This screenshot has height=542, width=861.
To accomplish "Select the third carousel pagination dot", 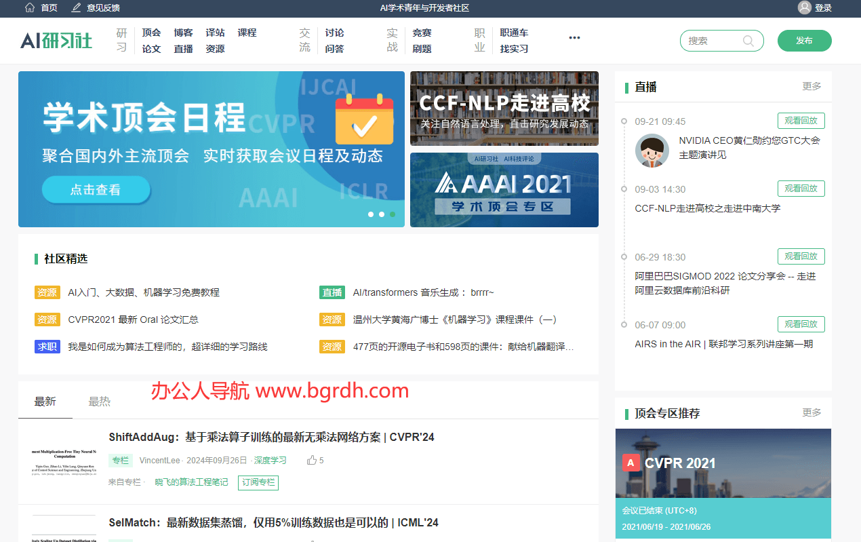I will 393,214.
